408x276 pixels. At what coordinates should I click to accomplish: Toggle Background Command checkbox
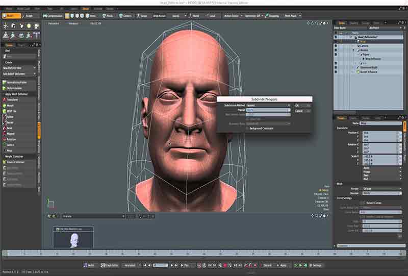pos(247,129)
